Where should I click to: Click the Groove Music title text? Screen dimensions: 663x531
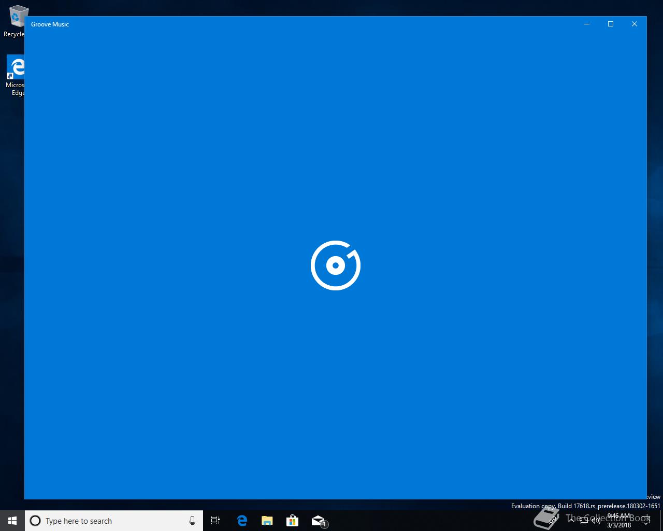click(x=50, y=24)
